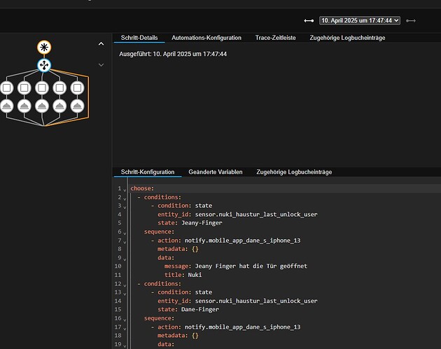Click 'condition: state' on line 3

click(x=185, y=206)
